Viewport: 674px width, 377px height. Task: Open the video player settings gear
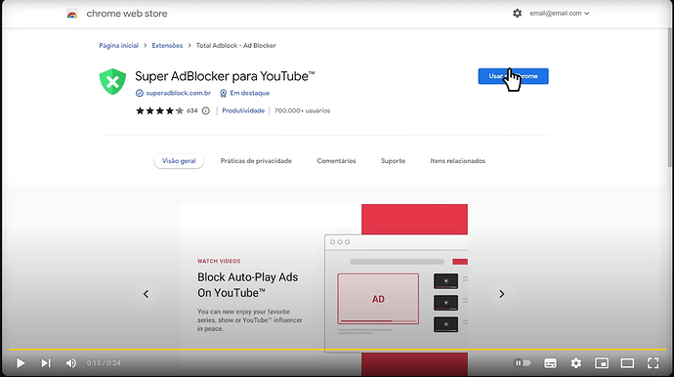(576, 363)
